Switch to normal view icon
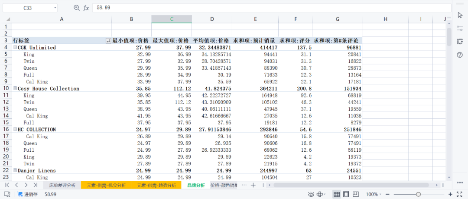Image resolution: width=468 pixels, height=199 pixels. coord(336,194)
